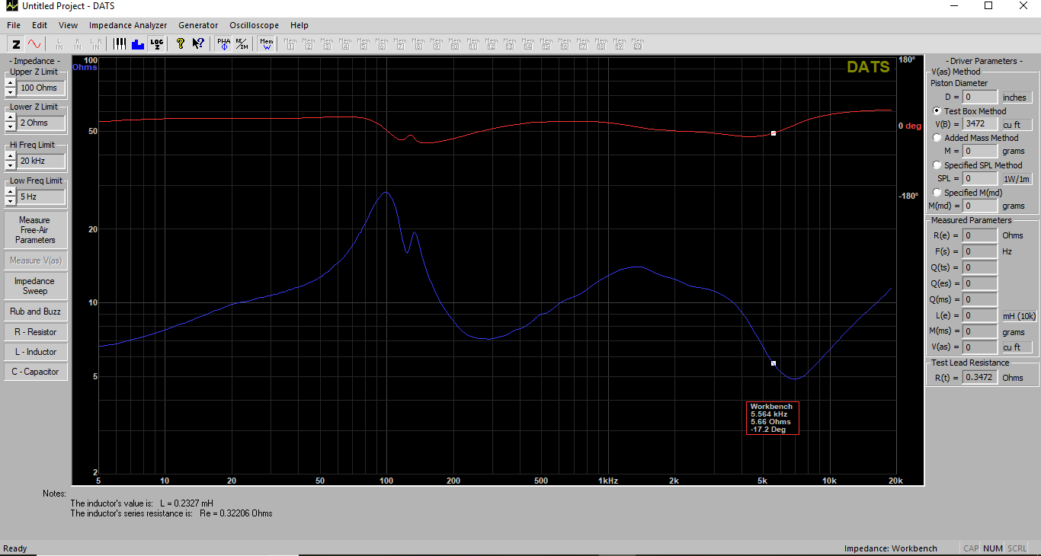The image size is (1041, 556).
Task: Run the Rub and Buzz test
Action: click(x=35, y=312)
